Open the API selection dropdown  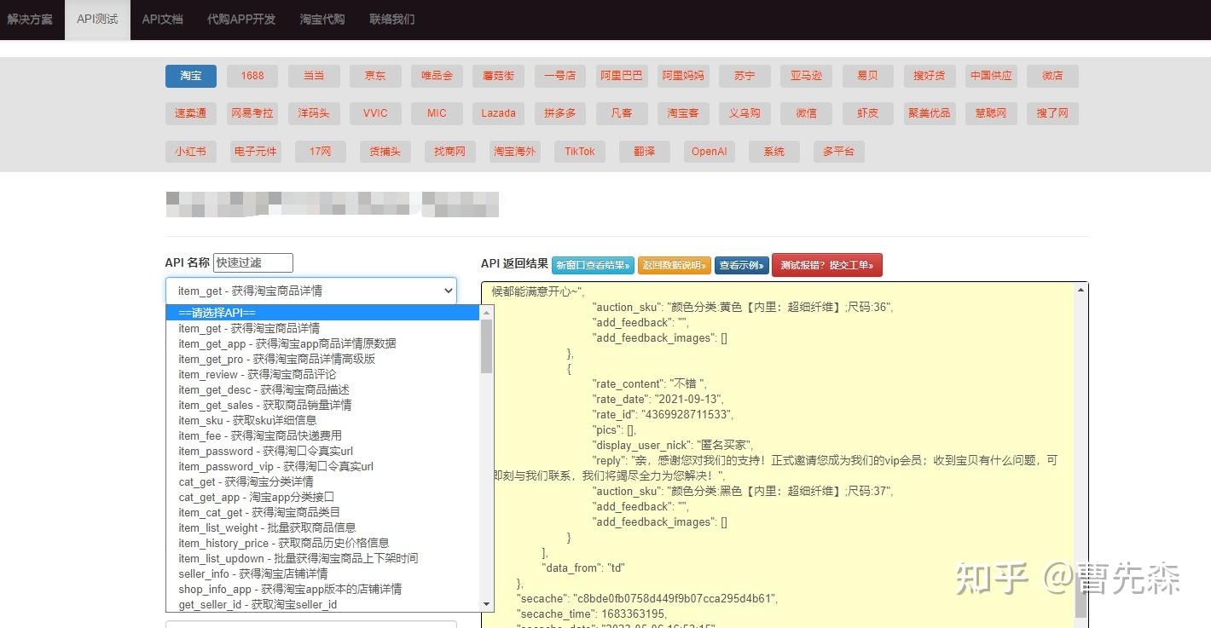click(310, 291)
